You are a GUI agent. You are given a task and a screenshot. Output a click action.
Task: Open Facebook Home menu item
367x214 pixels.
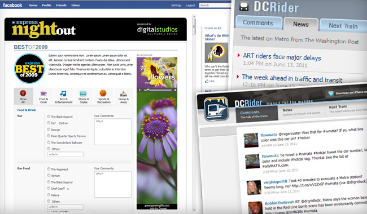coord(33,5)
